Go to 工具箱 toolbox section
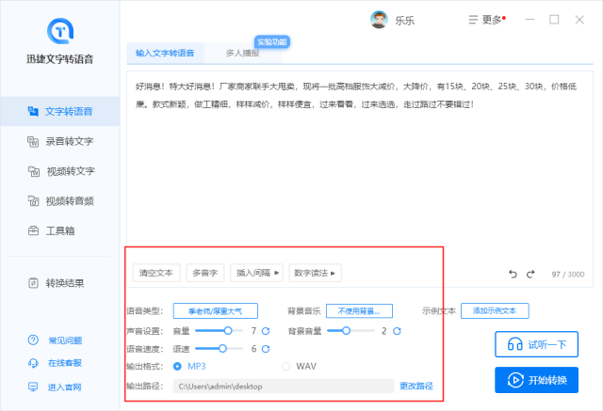This screenshot has width=603, height=411. click(x=51, y=230)
